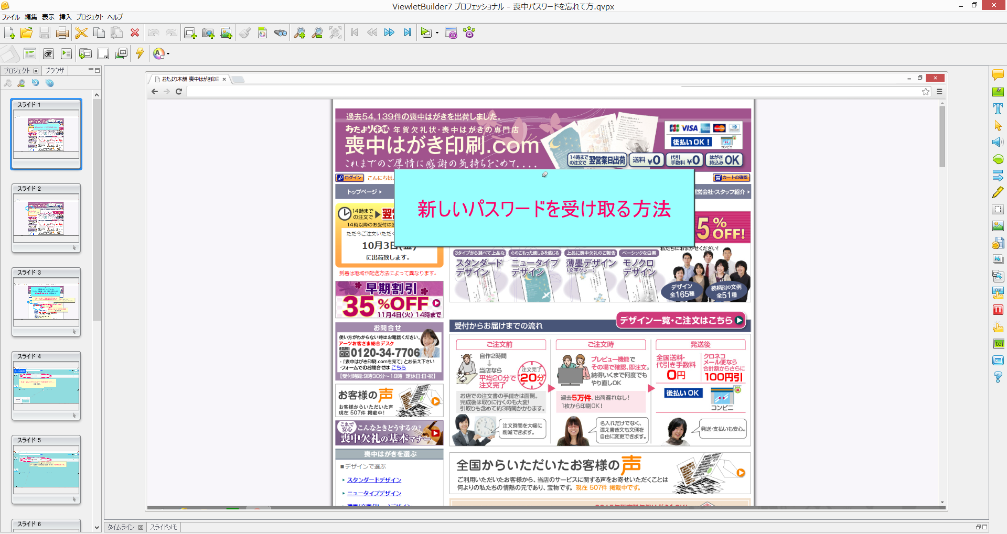Viewport: 1007px width, 534px height.
Task: Open the 表示 menu
Action: [48, 17]
